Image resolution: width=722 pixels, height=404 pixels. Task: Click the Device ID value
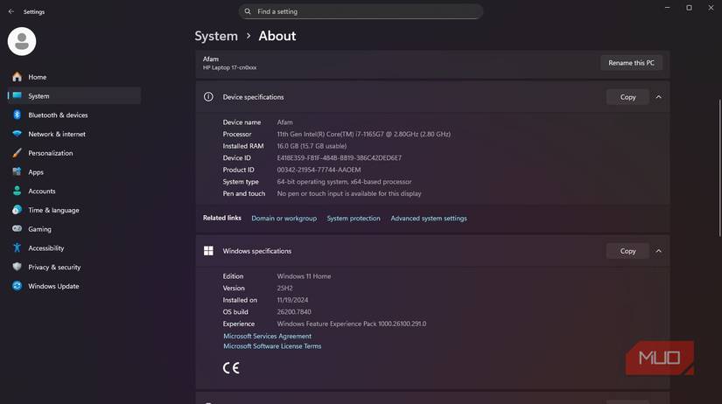tap(339, 157)
